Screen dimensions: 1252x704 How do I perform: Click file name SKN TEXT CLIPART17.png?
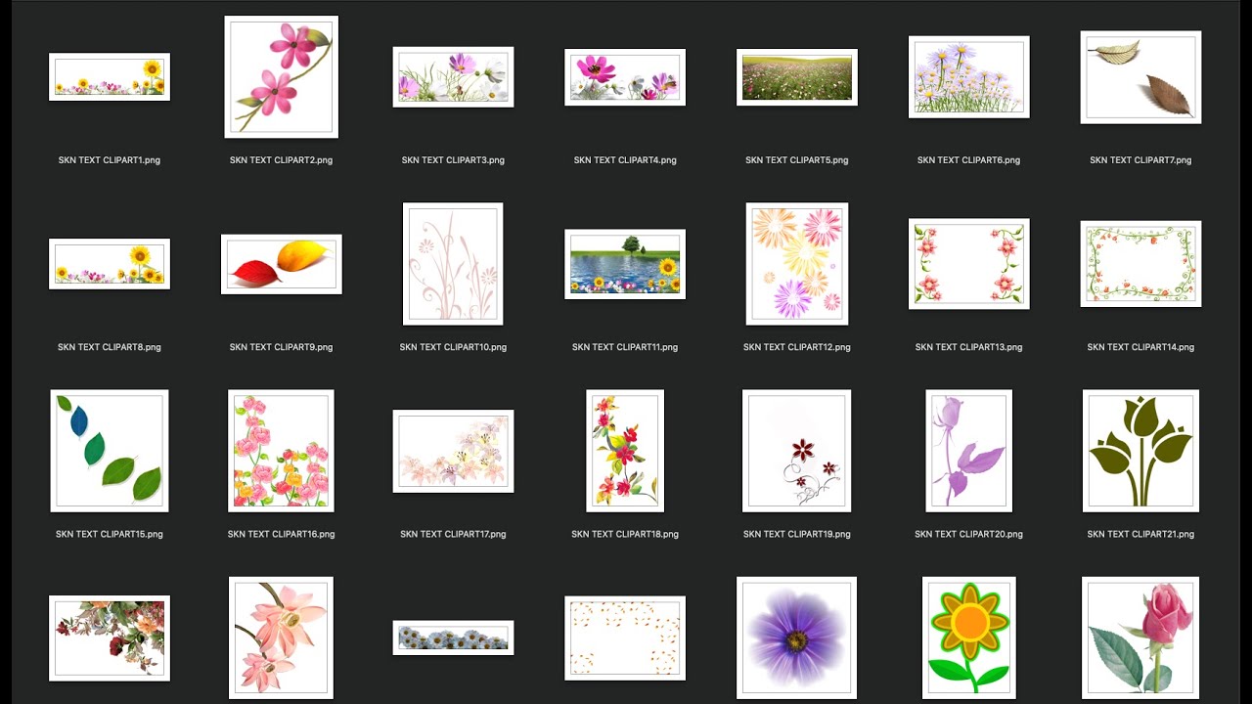(x=453, y=534)
